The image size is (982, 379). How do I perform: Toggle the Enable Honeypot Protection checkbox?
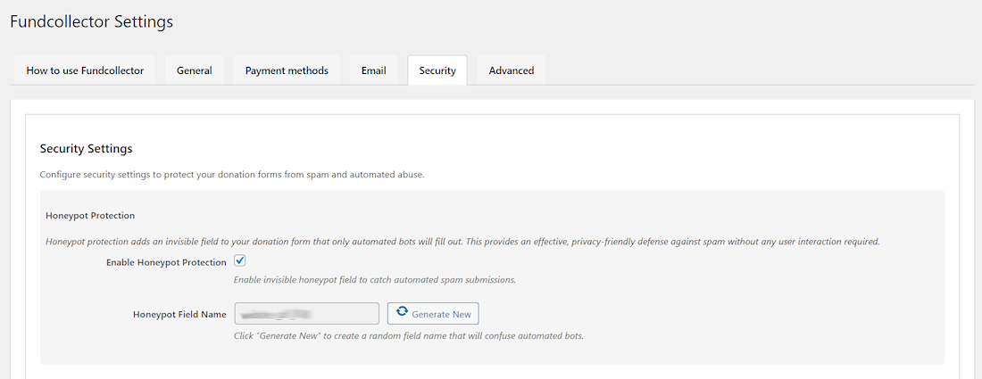[x=240, y=260]
